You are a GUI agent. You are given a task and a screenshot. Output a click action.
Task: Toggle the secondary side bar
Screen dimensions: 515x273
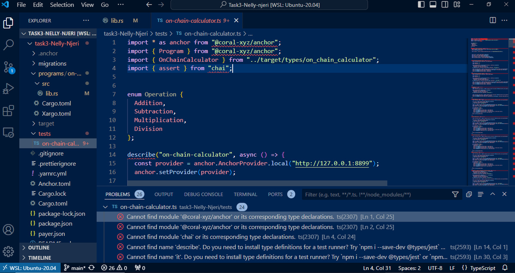click(x=445, y=4)
